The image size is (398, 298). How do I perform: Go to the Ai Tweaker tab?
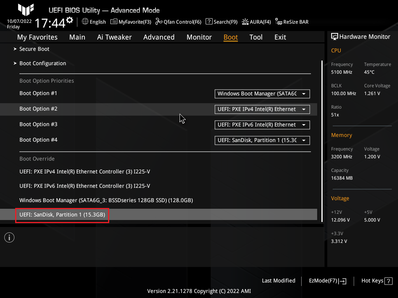(114, 37)
